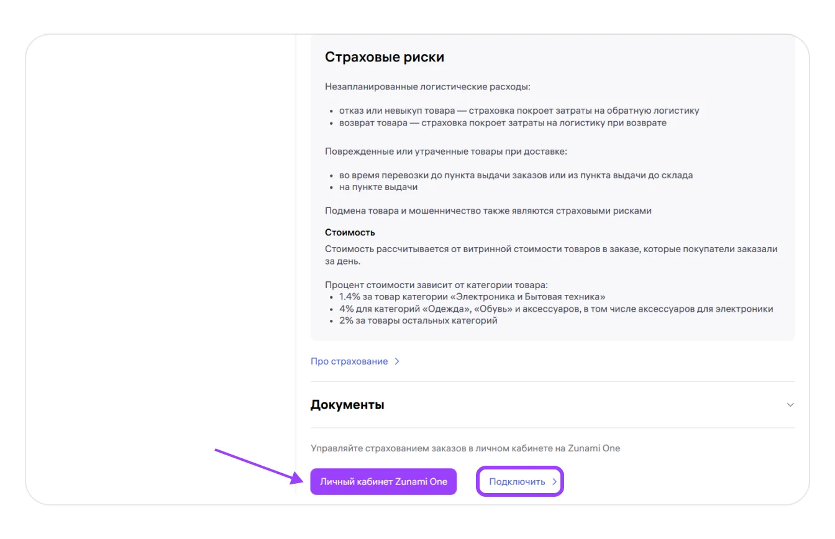
Task: Click the "Документы" section heading
Action: pyautogui.click(x=347, y=405)
